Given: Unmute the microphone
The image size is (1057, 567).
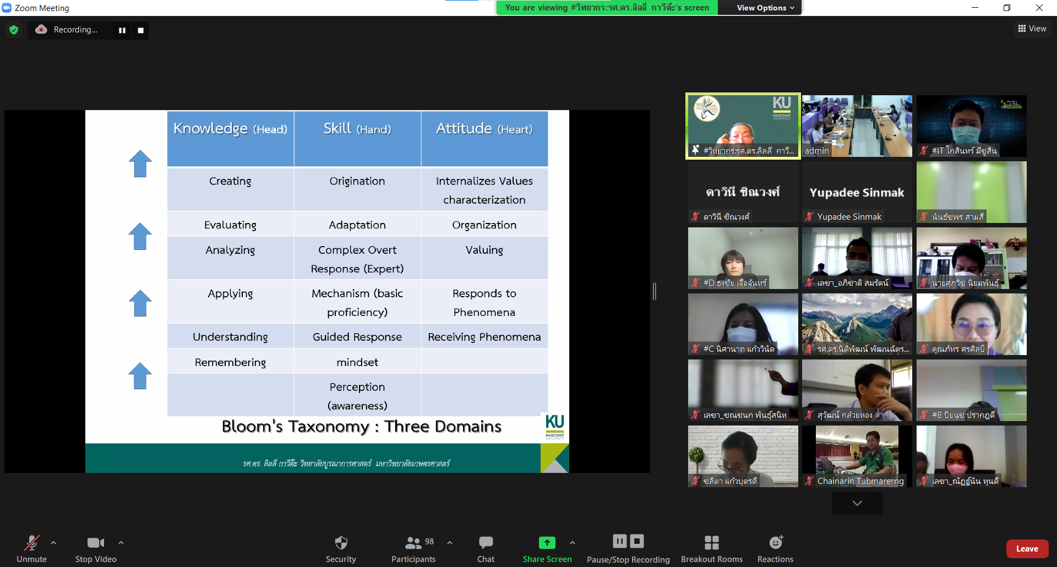Looking at the screenshot, I should [31, 543].
